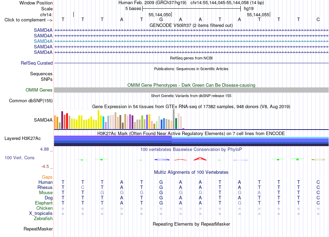Click the gray C mismatch in the Rhesus row
The height and width of the screenshot is (237, 329).
pyautogui.click(x=83, y=187)
